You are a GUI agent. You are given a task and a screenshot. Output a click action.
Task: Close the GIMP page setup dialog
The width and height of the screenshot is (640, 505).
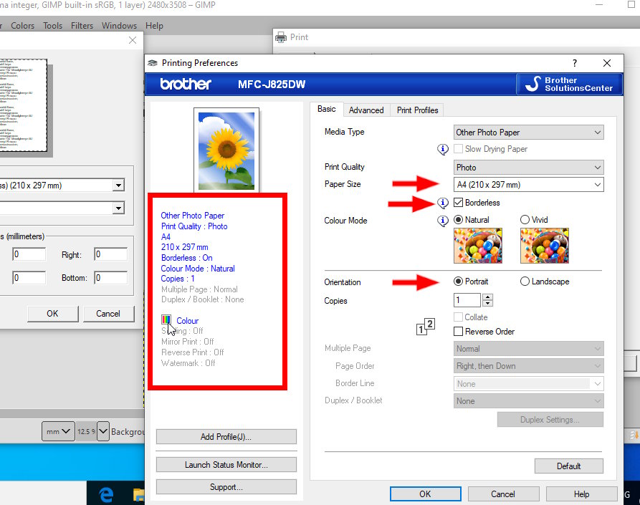[133, 40]
